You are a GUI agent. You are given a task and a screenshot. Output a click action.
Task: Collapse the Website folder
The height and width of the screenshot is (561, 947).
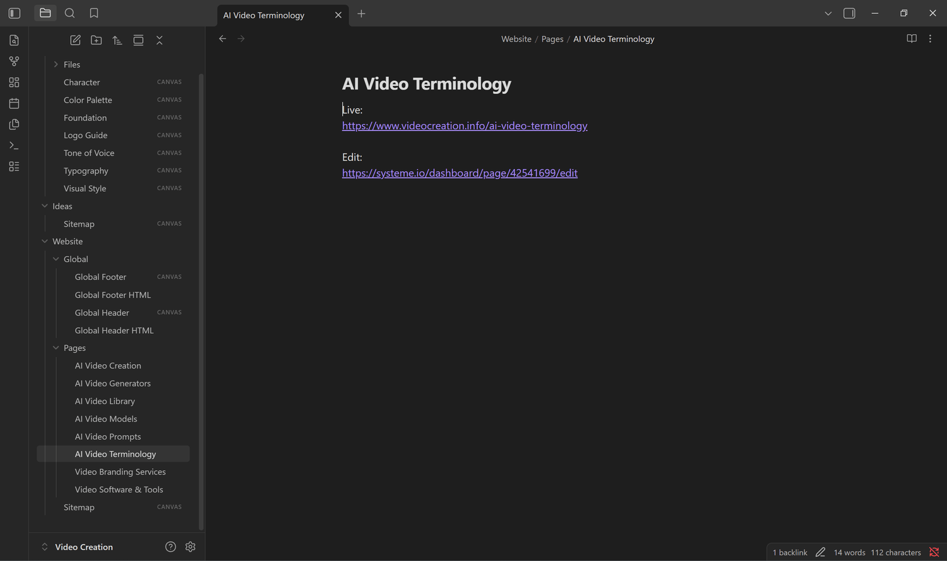click(45, 241)
